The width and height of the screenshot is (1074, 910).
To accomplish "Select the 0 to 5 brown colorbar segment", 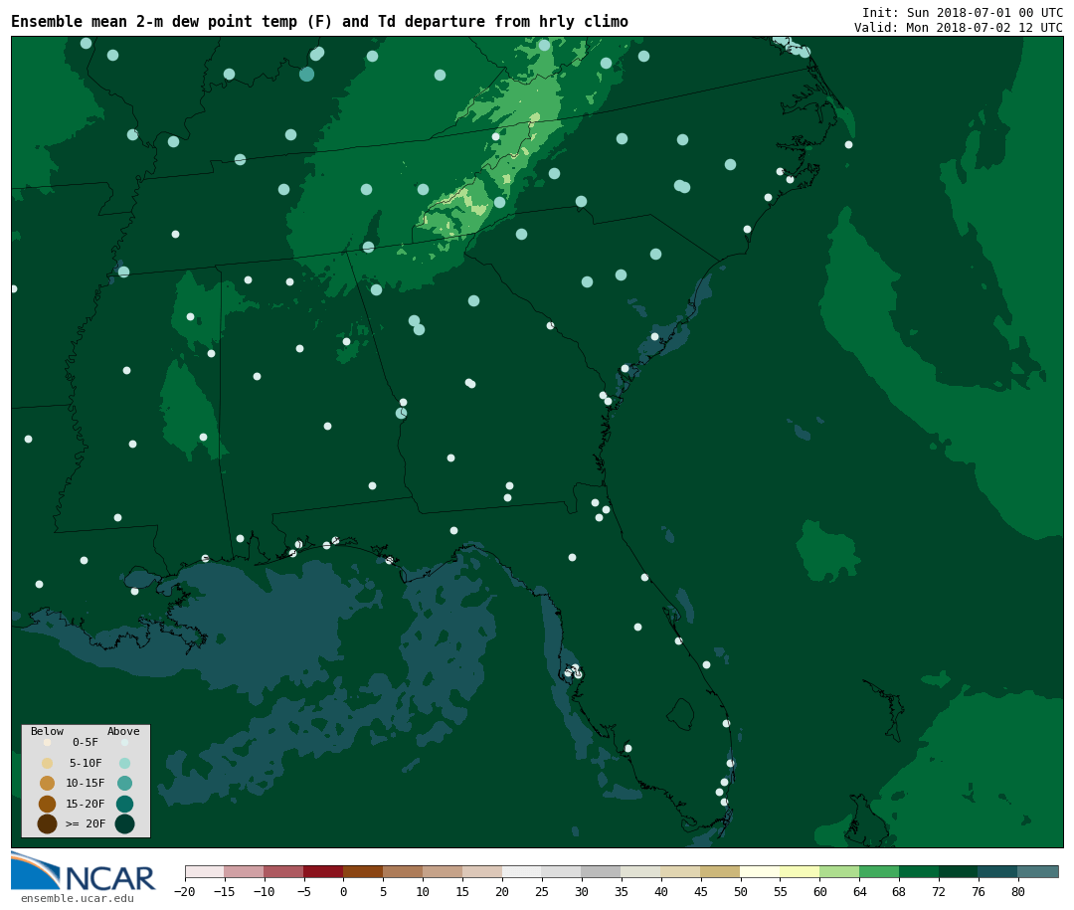I will coord(364,871).
